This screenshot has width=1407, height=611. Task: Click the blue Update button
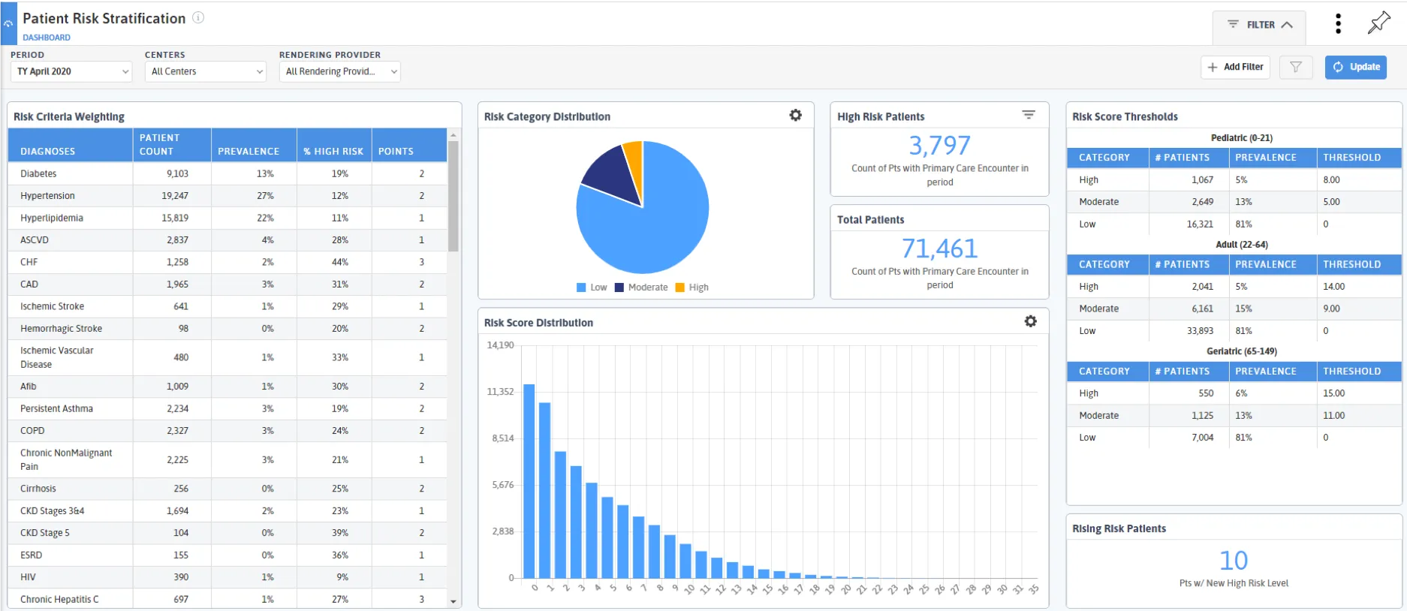click(1356, 67)
